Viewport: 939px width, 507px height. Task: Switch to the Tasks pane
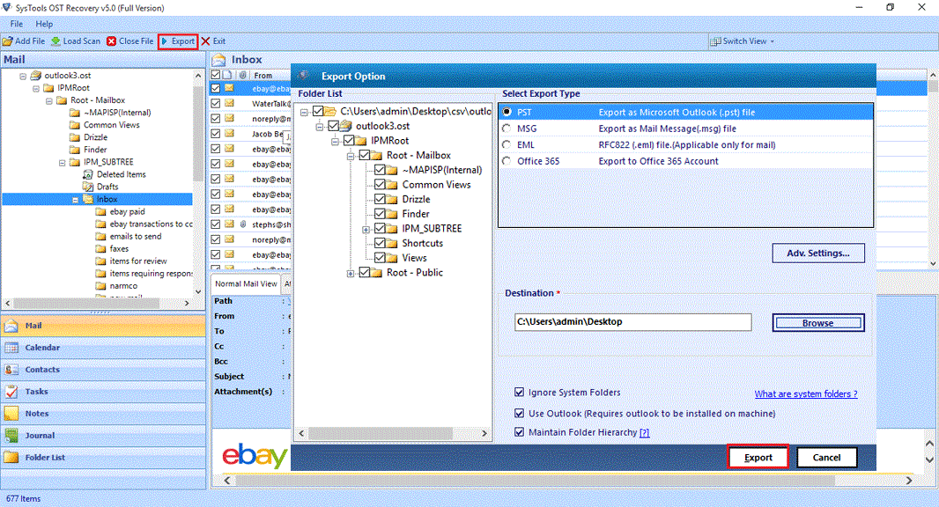tap(103, 392)
